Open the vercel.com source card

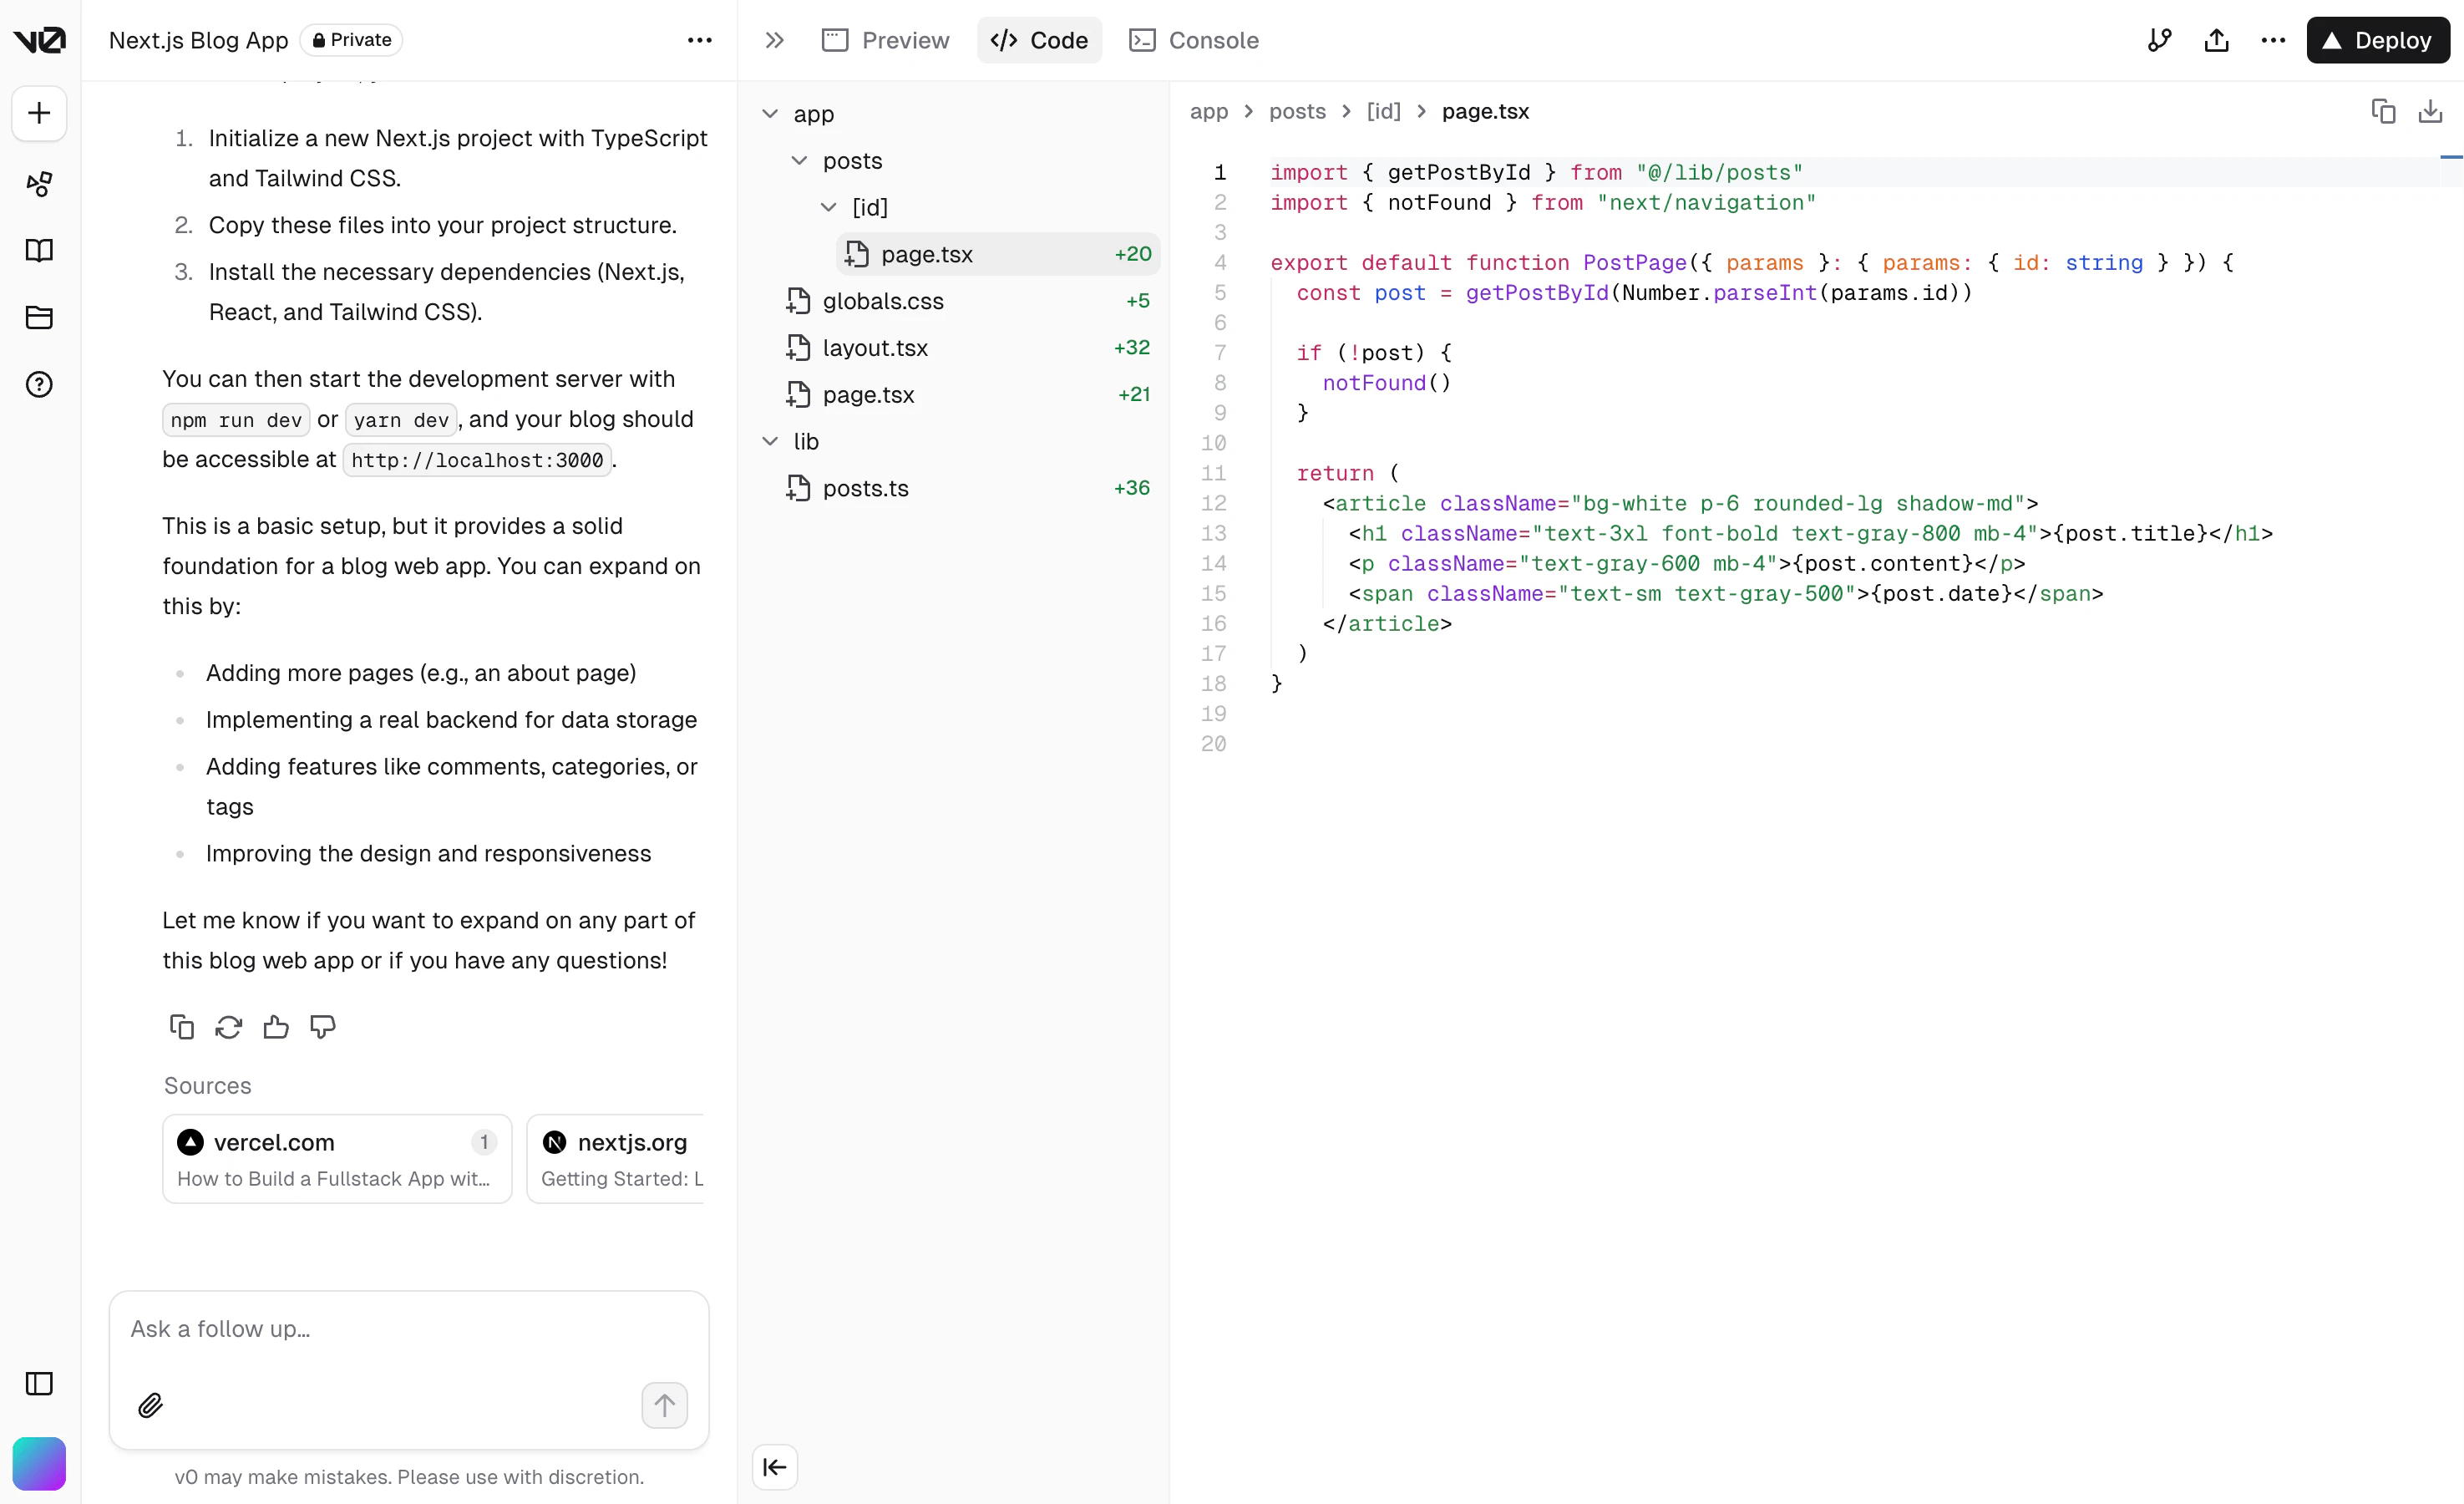pos(337,1159)
